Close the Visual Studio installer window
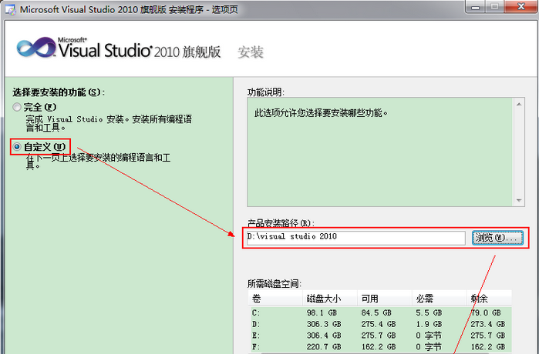 [521, 7]
